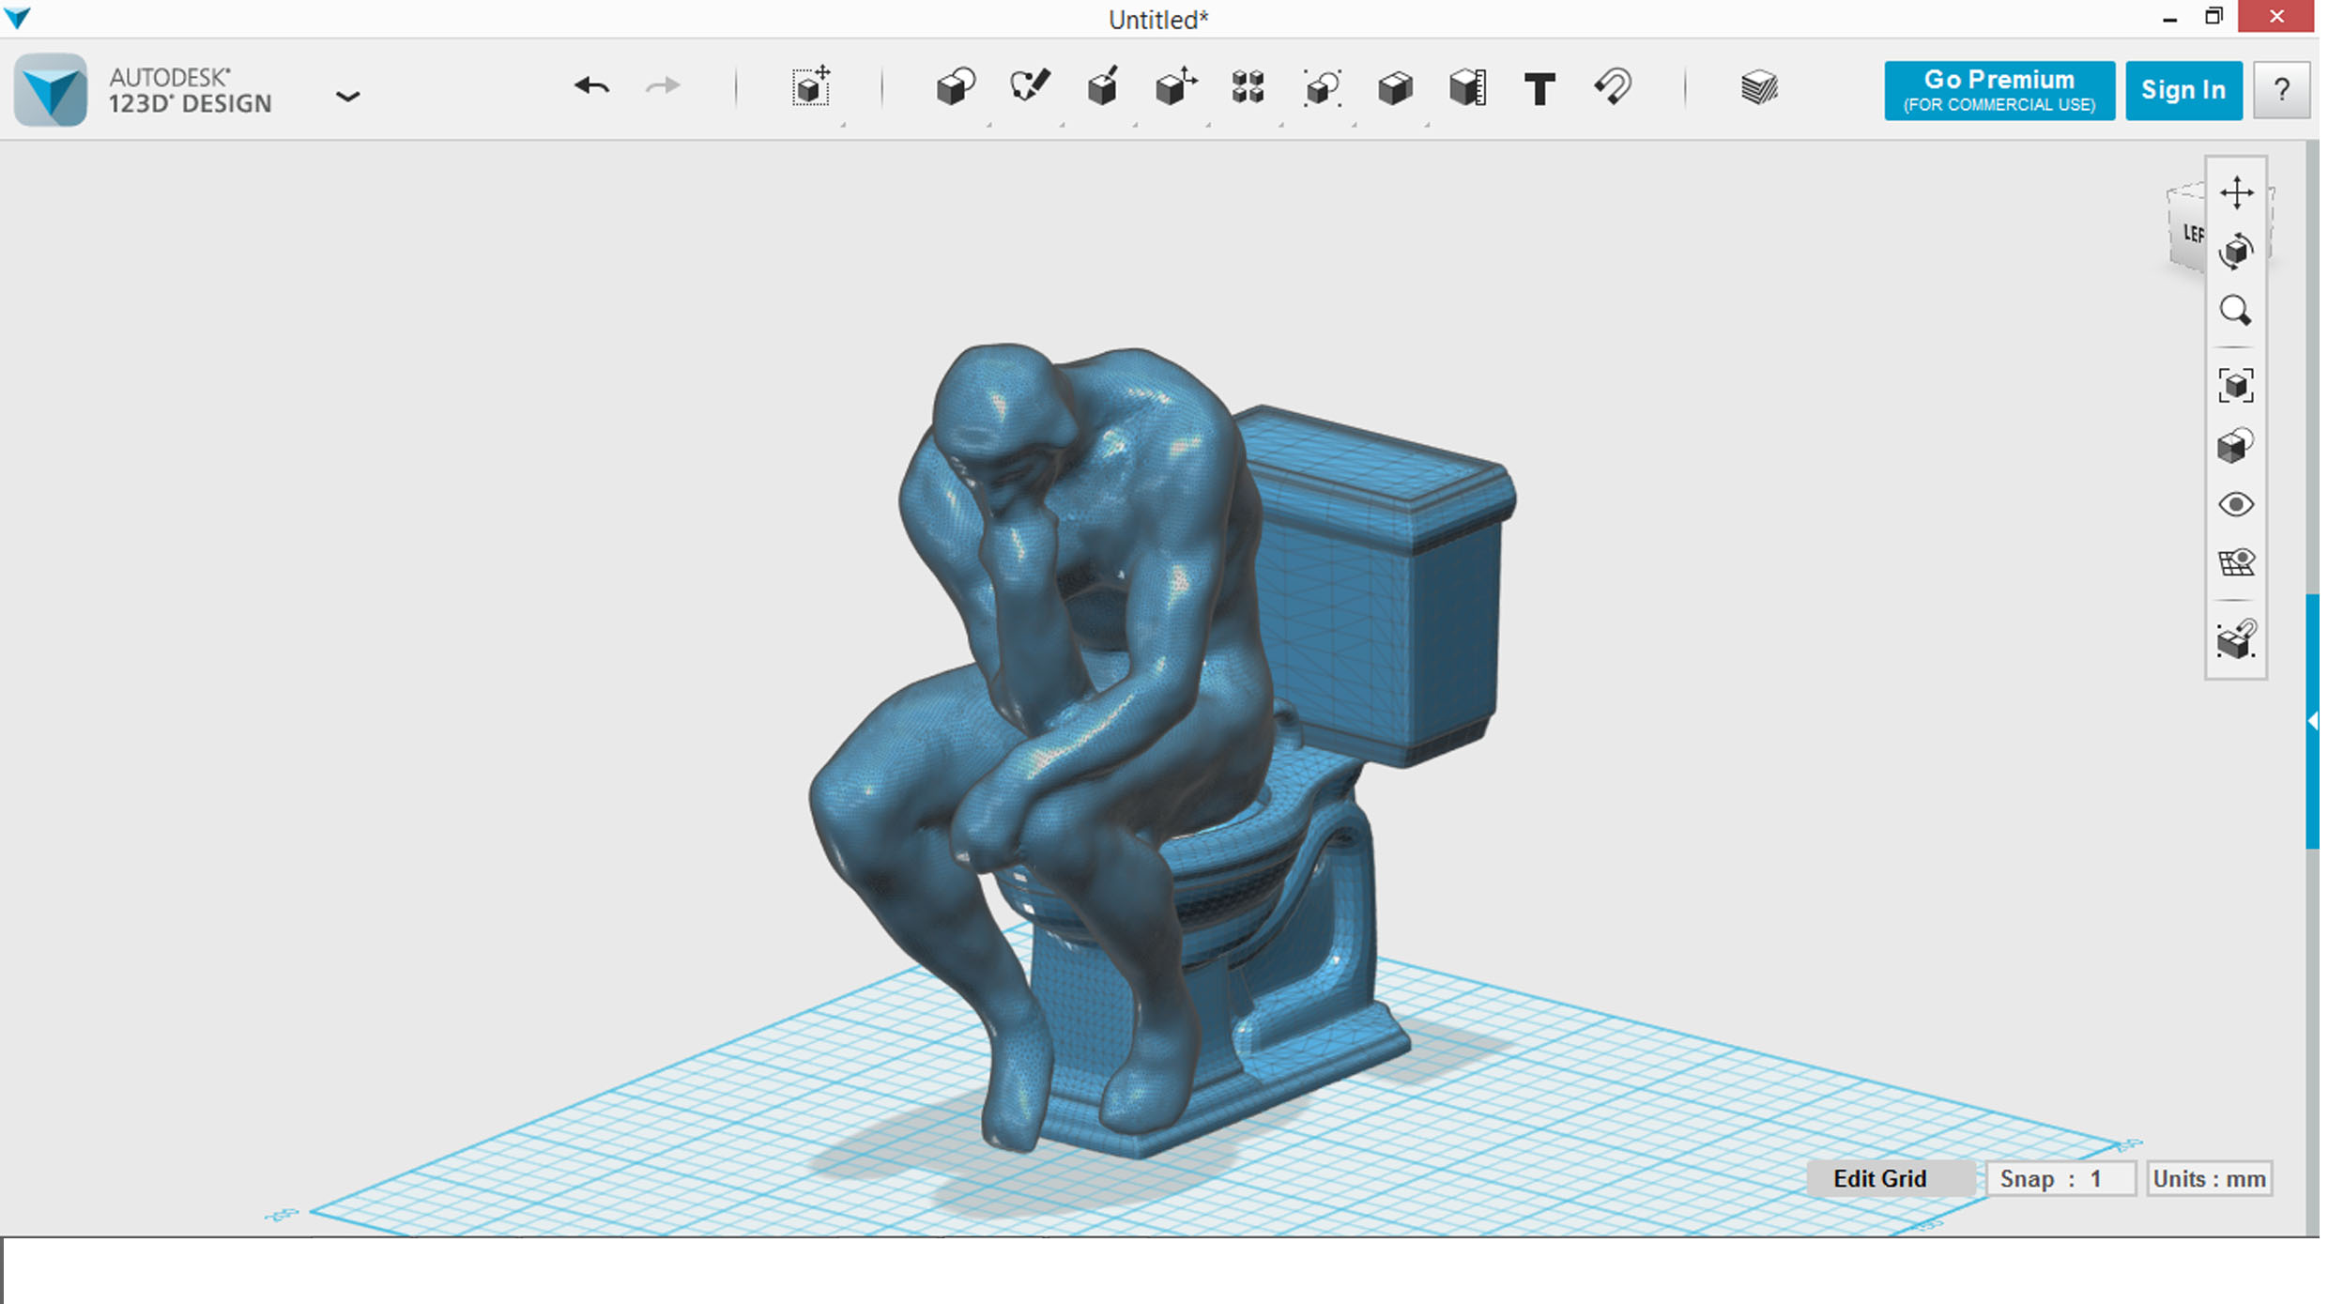Screen dimensions: 2328x1304
Task: Restore down the application window
Action: click(x=2214, y=16)
